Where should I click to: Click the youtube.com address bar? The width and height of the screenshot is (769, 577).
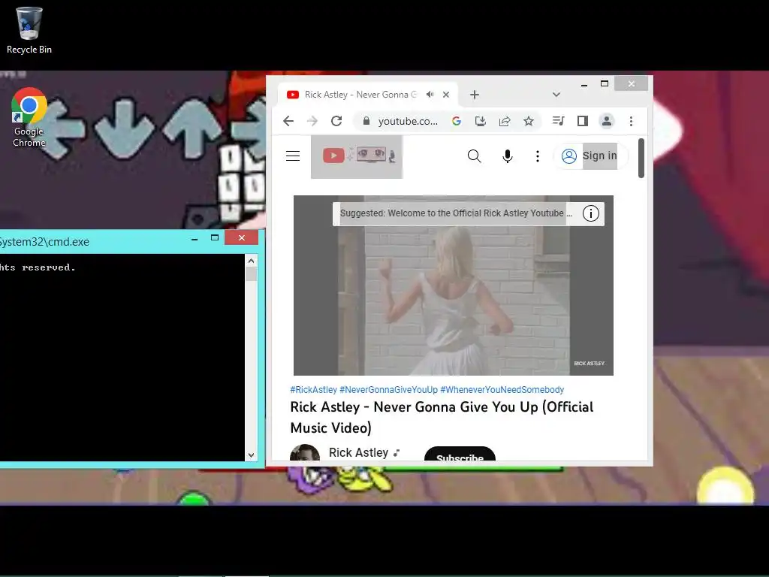(408, 121)
